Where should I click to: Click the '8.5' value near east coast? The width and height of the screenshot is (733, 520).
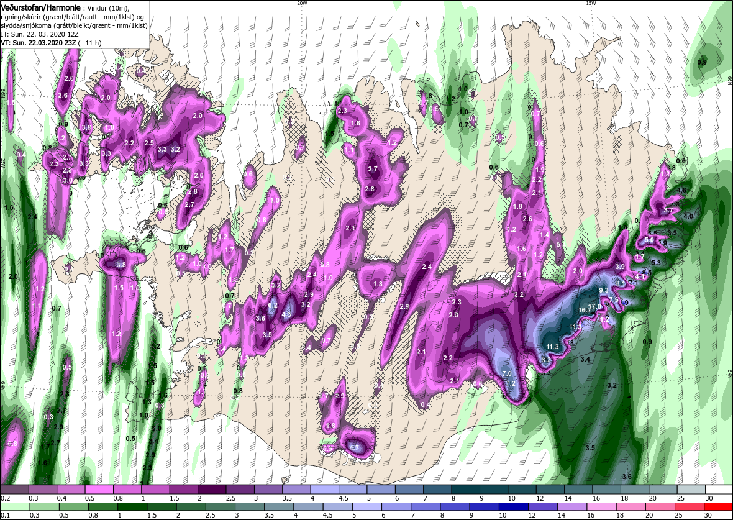(x=647, y=273)
